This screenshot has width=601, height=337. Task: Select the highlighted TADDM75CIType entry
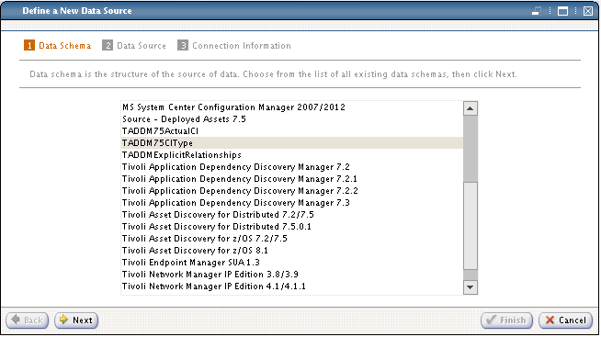coord(291,143)
